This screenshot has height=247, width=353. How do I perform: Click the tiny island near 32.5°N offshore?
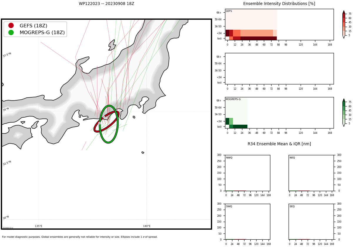tap(143, 153)
